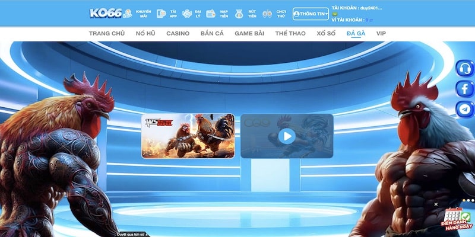Open the Nạp Tiền deposit link

224,14
